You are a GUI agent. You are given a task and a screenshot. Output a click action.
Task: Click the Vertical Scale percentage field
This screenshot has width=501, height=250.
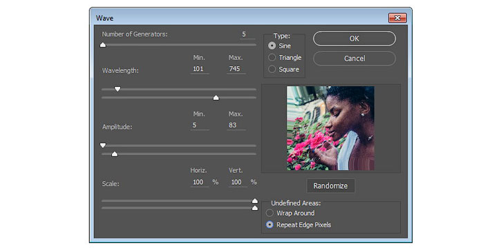(238, 183)
